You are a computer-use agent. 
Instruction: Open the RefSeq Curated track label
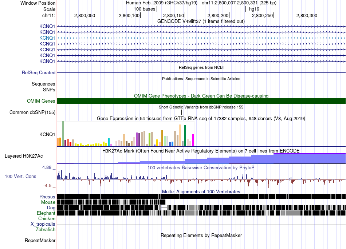click(39, 72)
